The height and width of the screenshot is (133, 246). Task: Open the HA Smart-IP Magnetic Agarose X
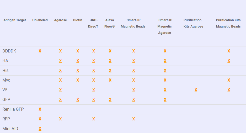[165, 61]
